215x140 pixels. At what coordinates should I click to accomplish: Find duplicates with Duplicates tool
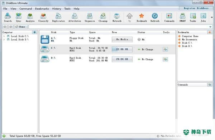pos(58,18)
